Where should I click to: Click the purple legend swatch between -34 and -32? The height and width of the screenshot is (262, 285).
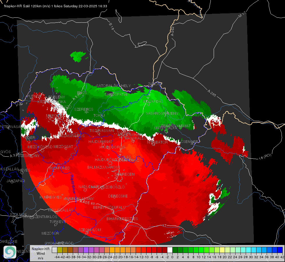click(86, 250)
